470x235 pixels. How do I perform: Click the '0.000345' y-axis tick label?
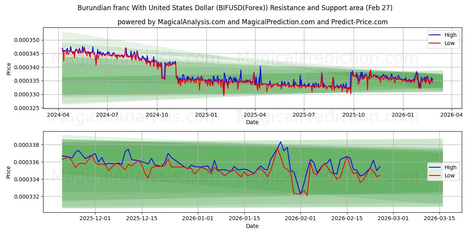pyautogui.click(x=27, y=54)
